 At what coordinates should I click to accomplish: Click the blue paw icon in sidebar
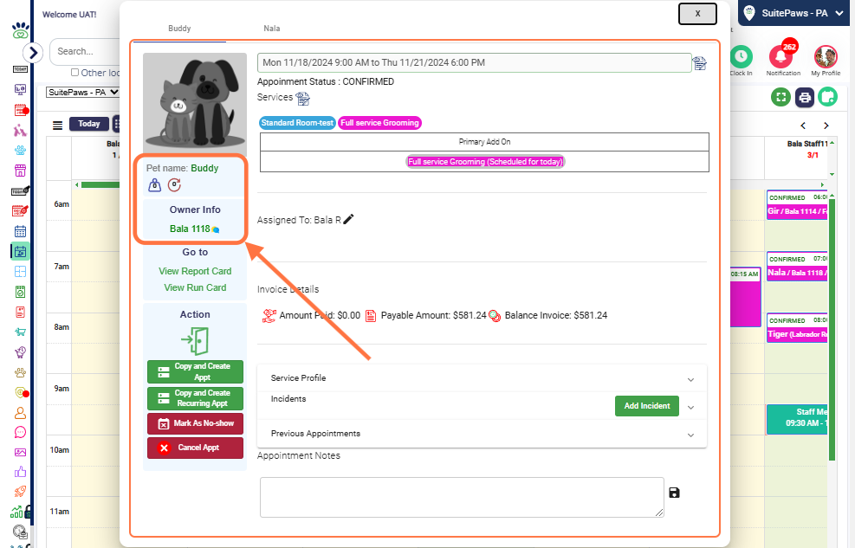[x=20, y=151]
